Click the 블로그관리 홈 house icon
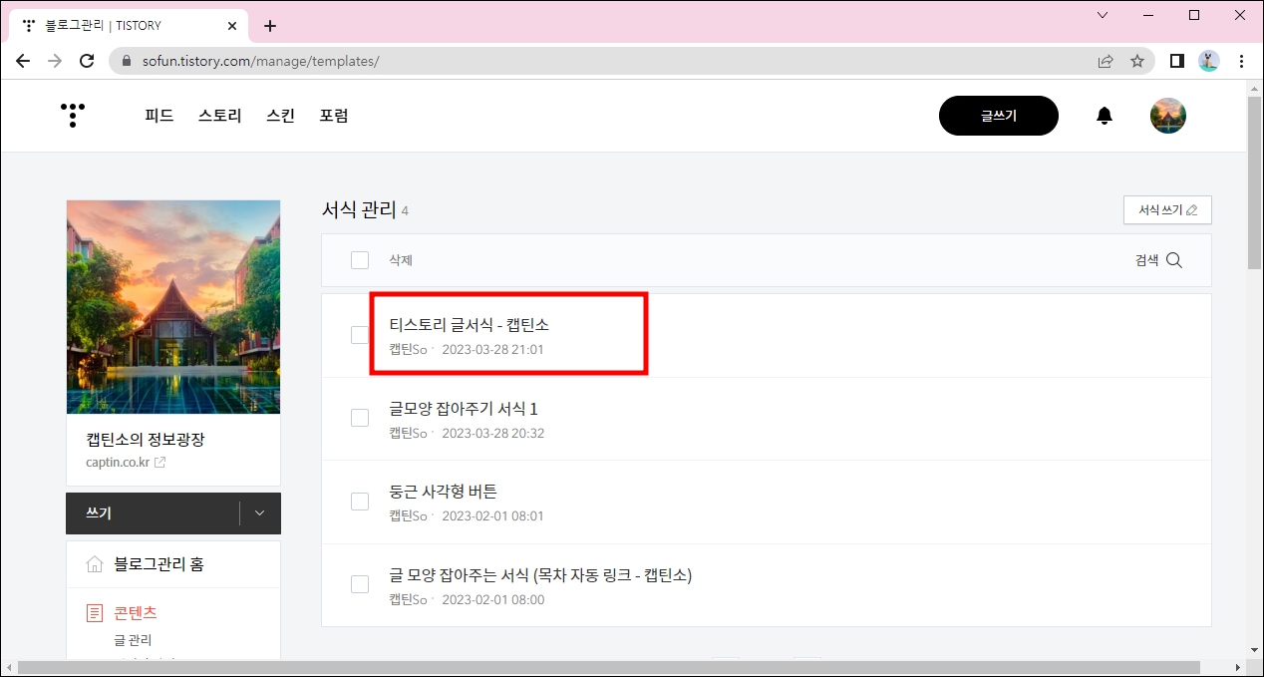 95,564
